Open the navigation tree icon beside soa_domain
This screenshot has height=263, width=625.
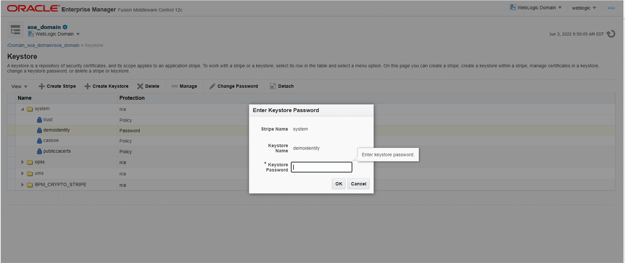[x=15, y=30]
